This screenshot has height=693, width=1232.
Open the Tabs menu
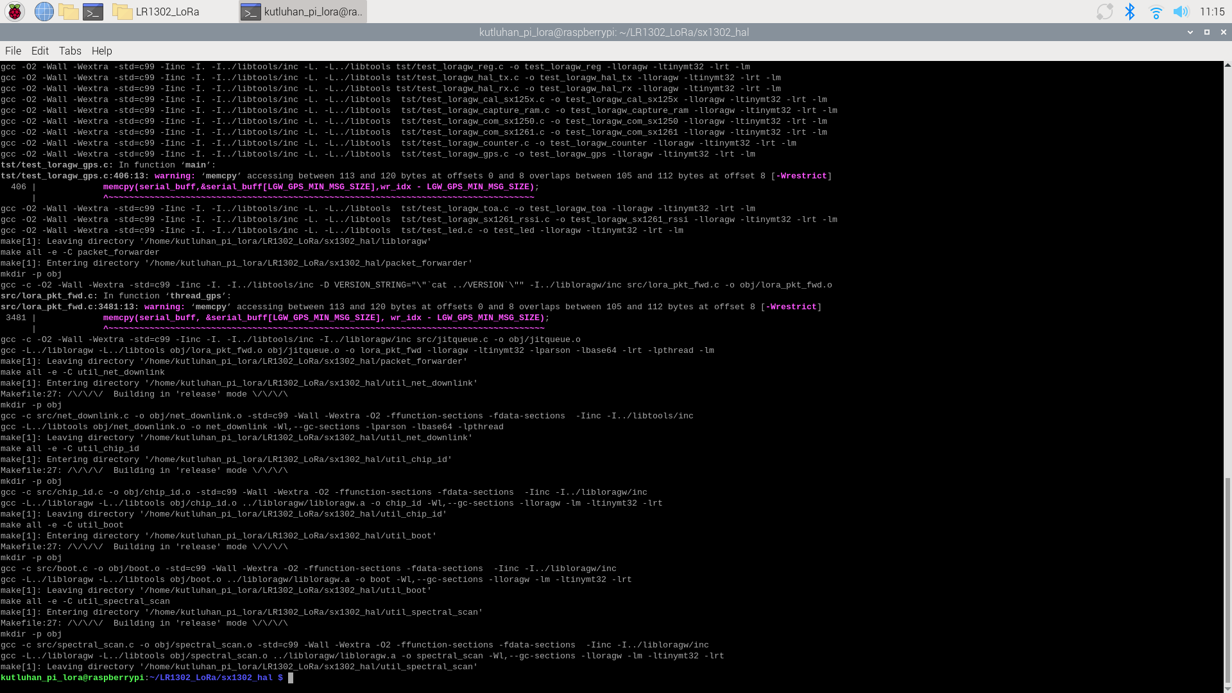click(70, 51)
